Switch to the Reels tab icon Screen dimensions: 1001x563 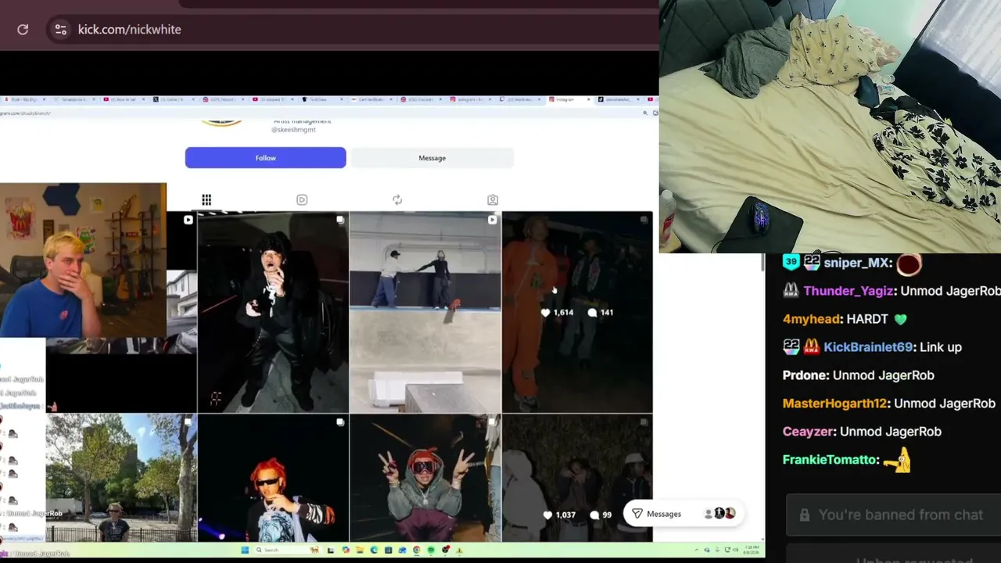[x=302, y=200]
